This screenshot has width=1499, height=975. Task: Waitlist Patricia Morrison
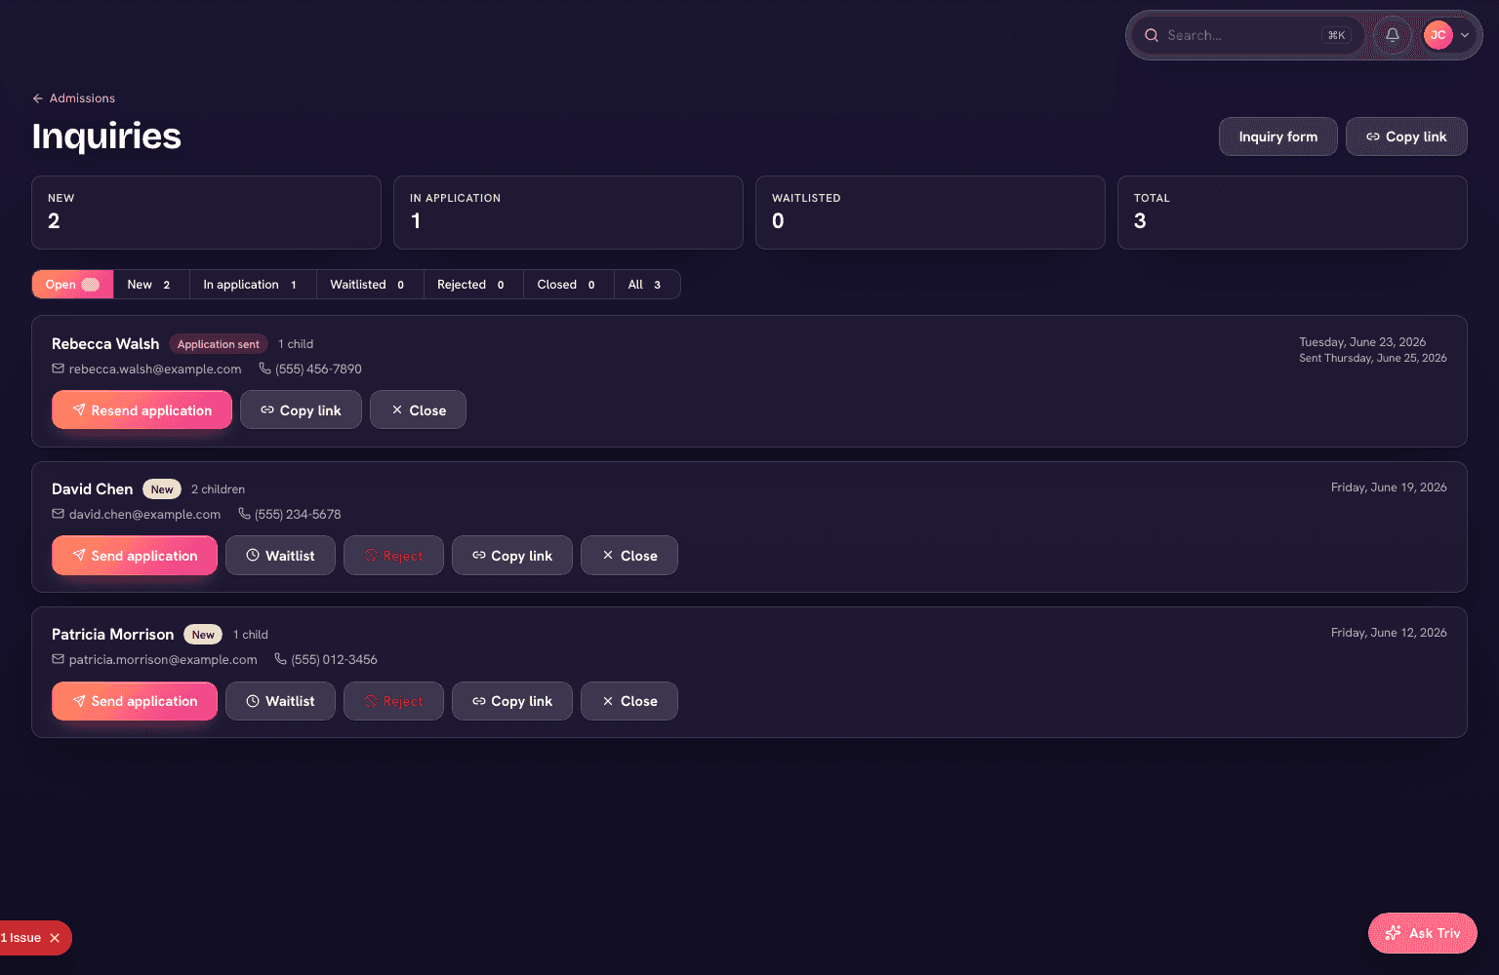click(280, 701)
